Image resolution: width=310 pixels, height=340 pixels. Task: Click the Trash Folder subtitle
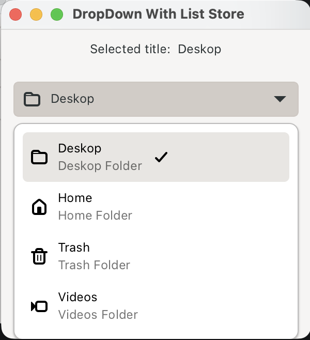94,265
